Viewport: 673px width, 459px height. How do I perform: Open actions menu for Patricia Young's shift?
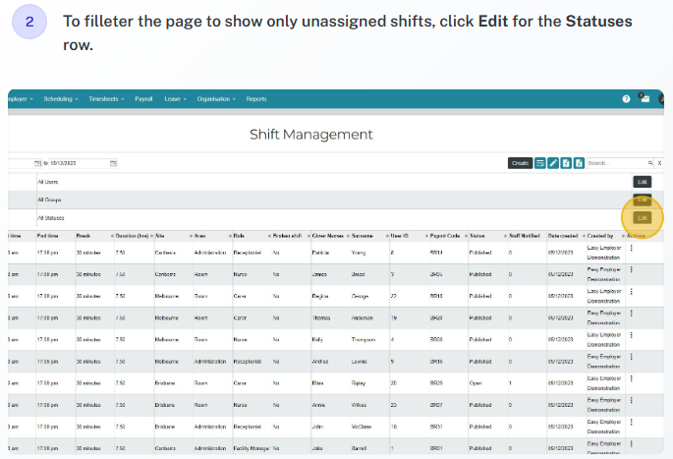coord(632,248)
